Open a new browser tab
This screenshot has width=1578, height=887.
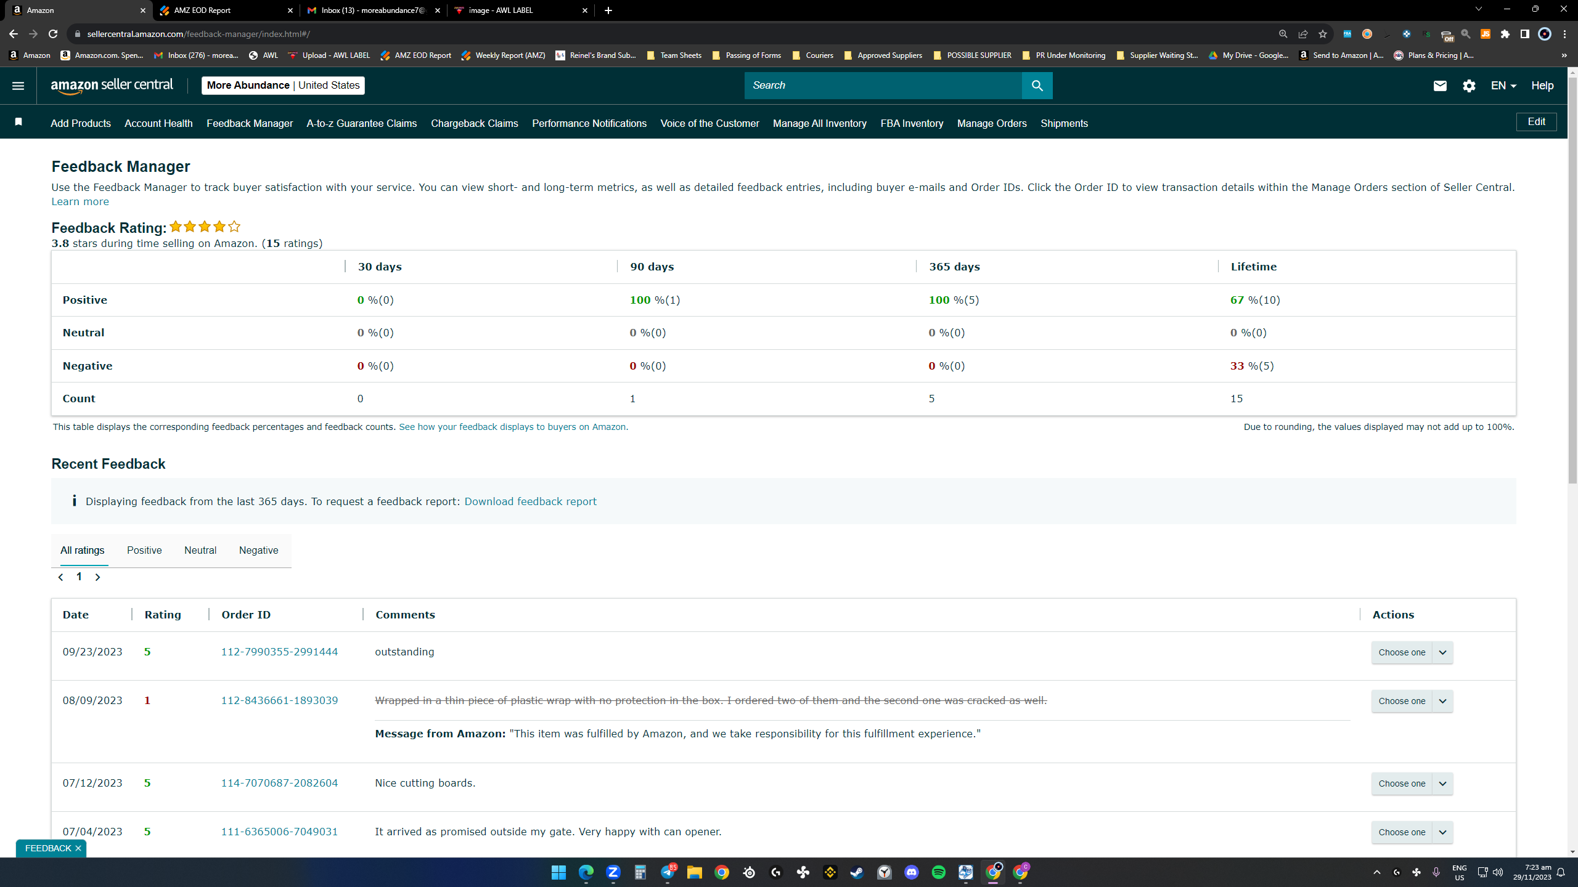point(608,10)
